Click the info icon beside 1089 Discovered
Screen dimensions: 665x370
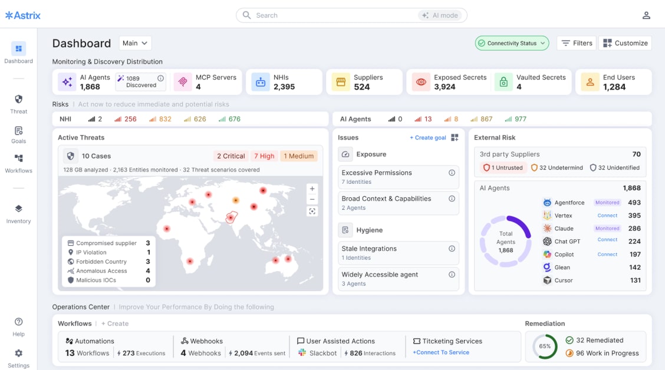click(161, 78)
